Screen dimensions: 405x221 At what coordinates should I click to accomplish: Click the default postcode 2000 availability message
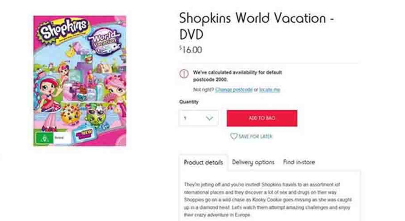(x=237, y=76)
